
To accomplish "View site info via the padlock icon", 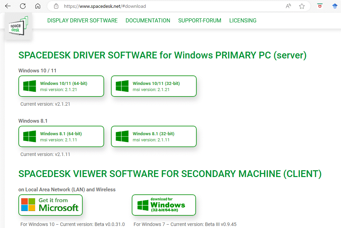I will click(56, 6).
